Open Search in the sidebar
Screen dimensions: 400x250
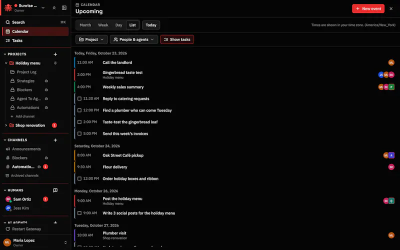click(35, 22)
